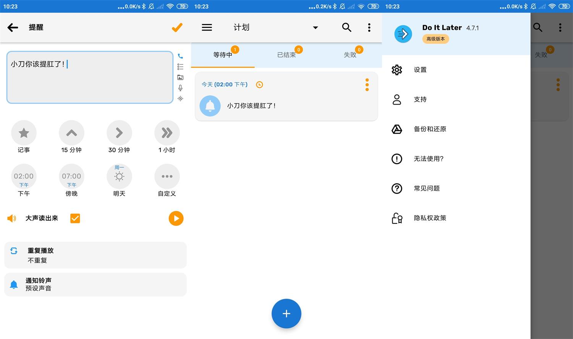Open the search icon in the 计划 screen
This screenshot has width=573, height=339.
tap(346, 27)
